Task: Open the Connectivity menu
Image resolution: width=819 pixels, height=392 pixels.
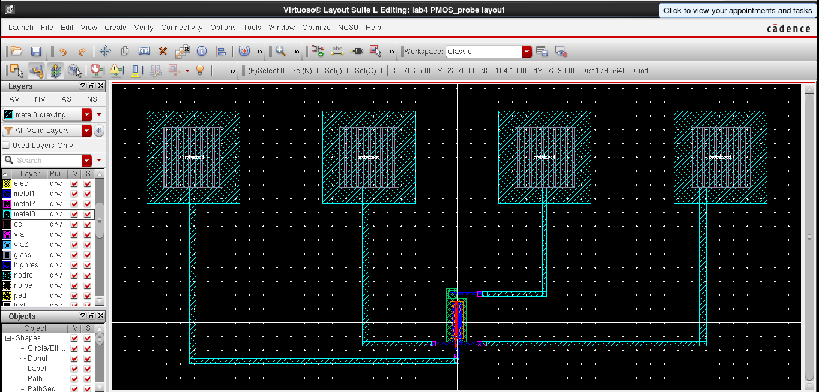Action: click(x=181, y=28)
